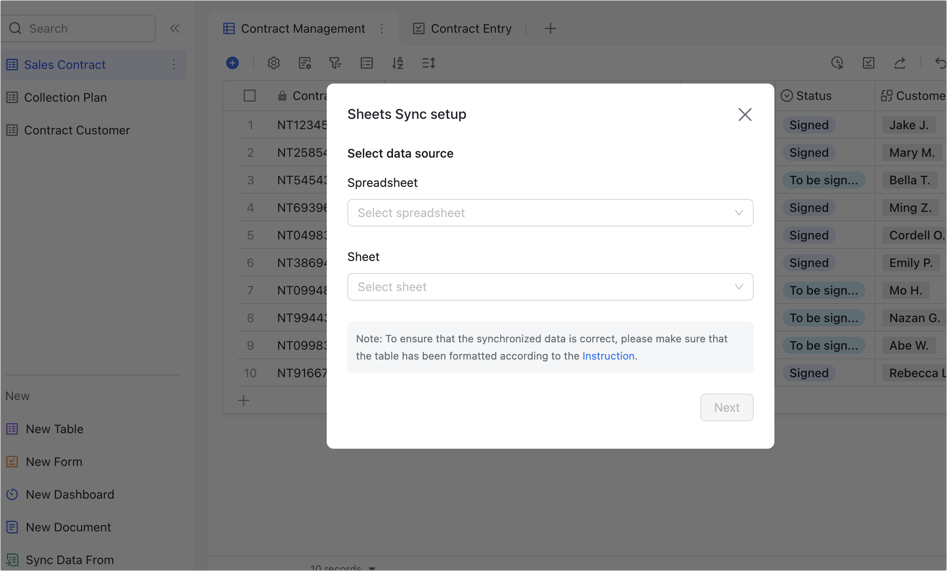Collapse the sidebar with double-chevron arrow
Screen dimensions: 947x571
175,28
